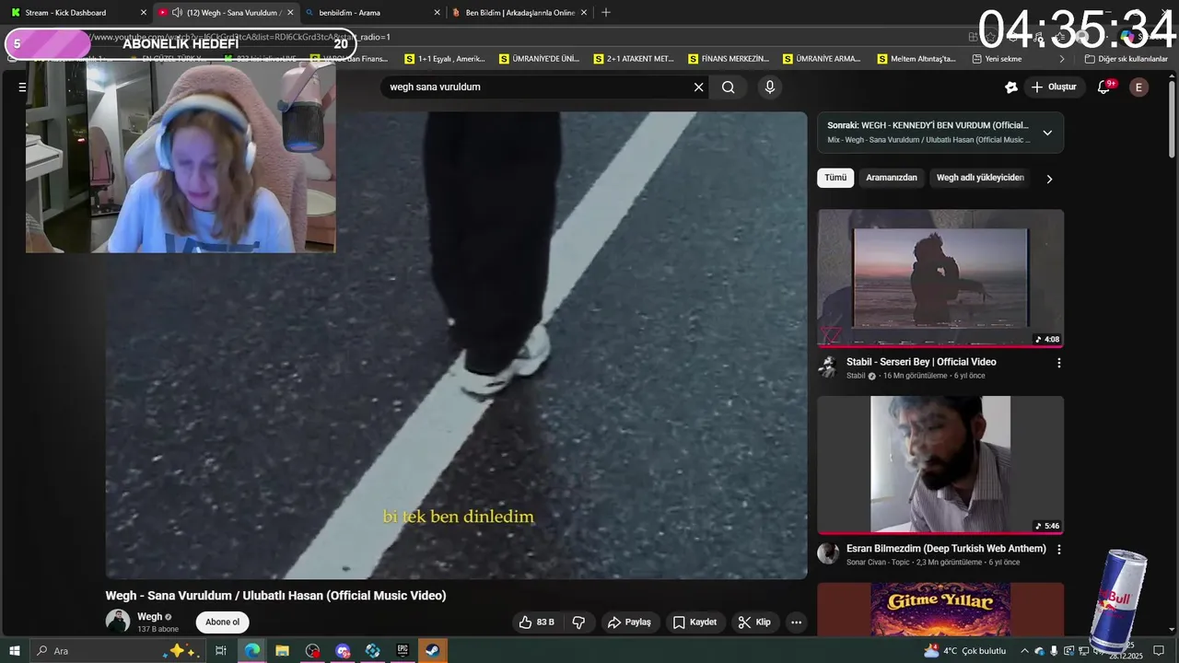Open options menu for Esrarı Bilmezdim video
Screen dimensions: 1179x663
pyautogui.click(x=1058, y=549)
